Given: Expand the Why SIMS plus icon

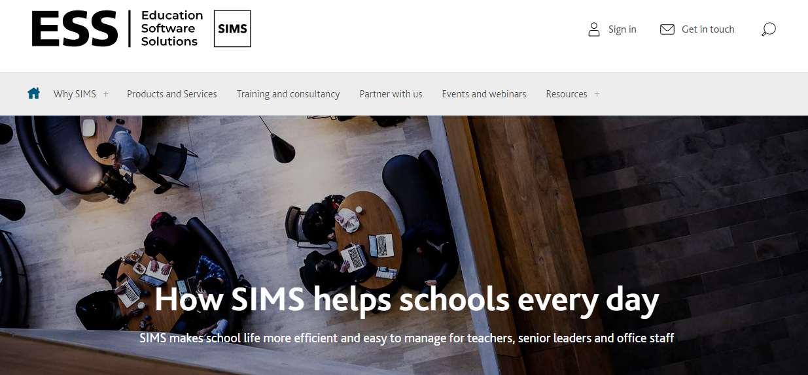Looking at the screenshot, I should [x=106, y=94].
